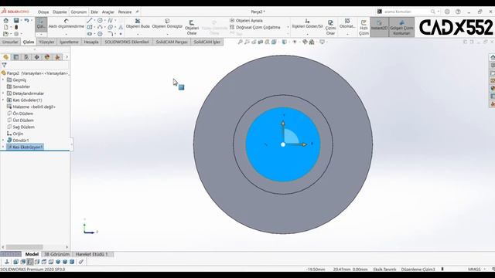Select the Sketch Fillet tool
495x278 pixels.
tap(110, 34)
